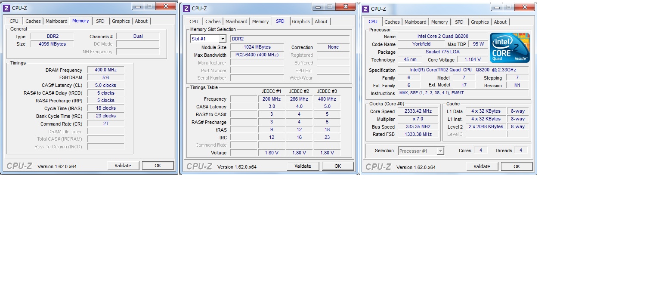The image size is (659, 292).
Task: Open Graphics tab in the CPU window
Action: click(x=480, y=22)
